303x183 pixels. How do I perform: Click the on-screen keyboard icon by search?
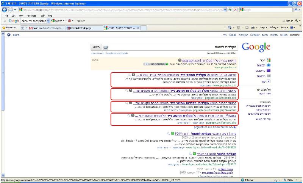tap(106, 47)
